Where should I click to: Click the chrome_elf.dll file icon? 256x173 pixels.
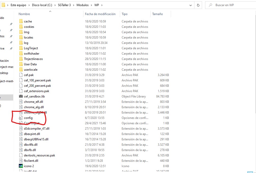[x=21, y=102]
